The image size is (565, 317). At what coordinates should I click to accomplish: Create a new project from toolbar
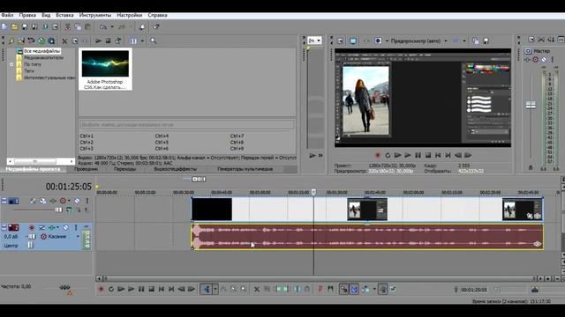(x=4, y=27)
